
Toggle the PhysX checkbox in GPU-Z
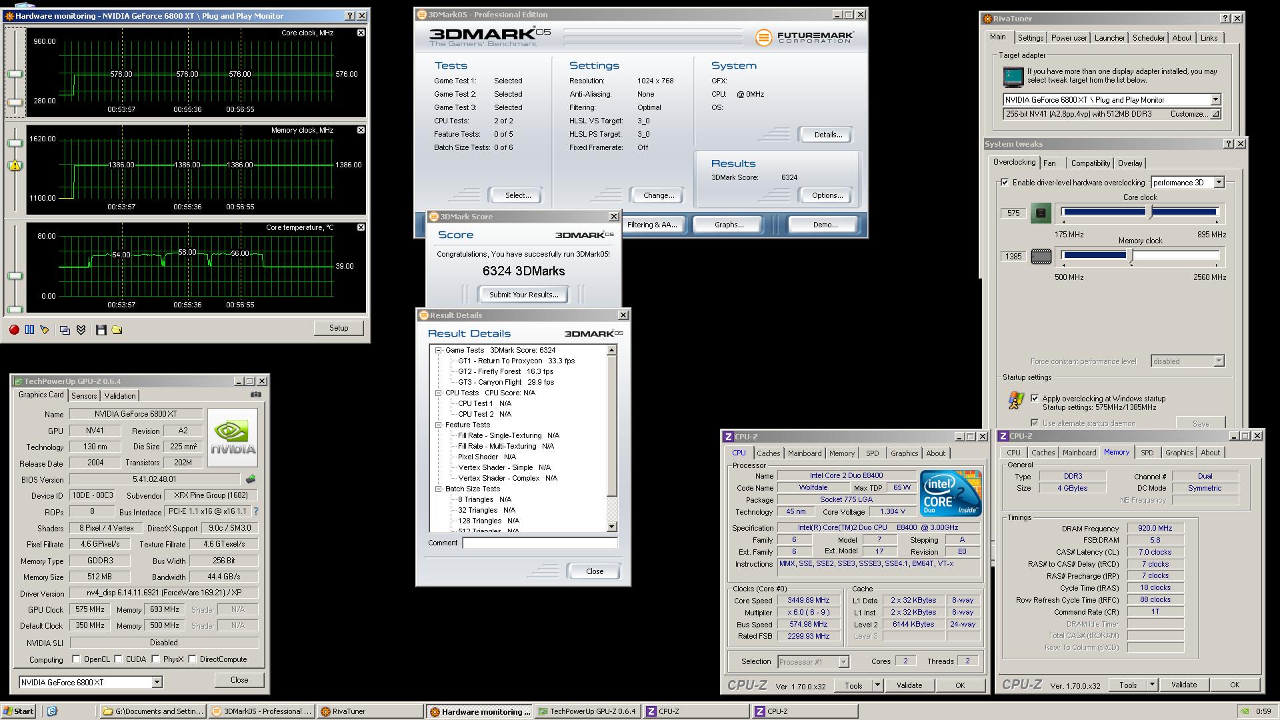click(x=155, y=659)
